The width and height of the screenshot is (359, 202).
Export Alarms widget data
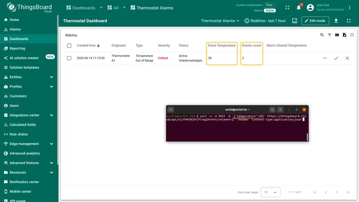[345, 35]
